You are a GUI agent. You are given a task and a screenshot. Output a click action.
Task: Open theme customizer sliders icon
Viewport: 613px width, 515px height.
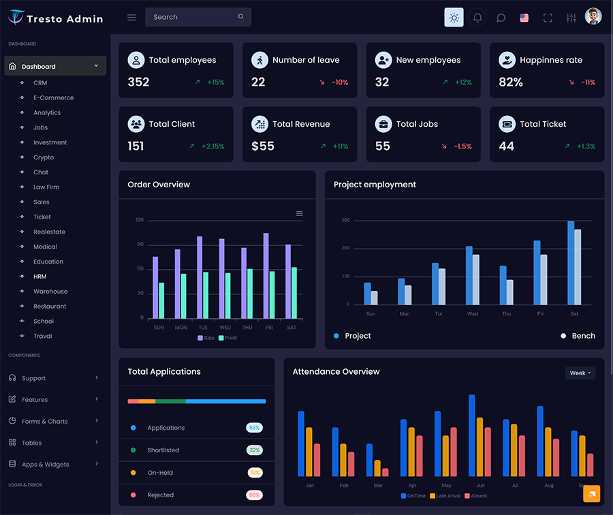571,18
